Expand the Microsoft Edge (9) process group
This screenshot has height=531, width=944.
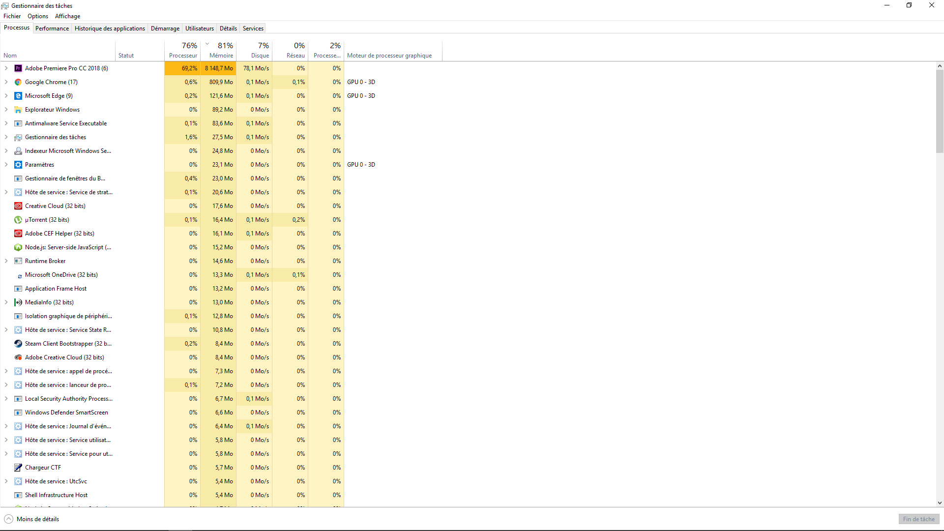[6, 96]
